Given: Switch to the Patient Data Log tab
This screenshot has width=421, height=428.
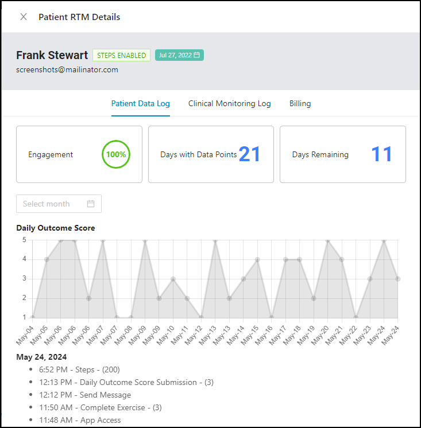Looking at the screenshot, I should [x=140, y=104].
